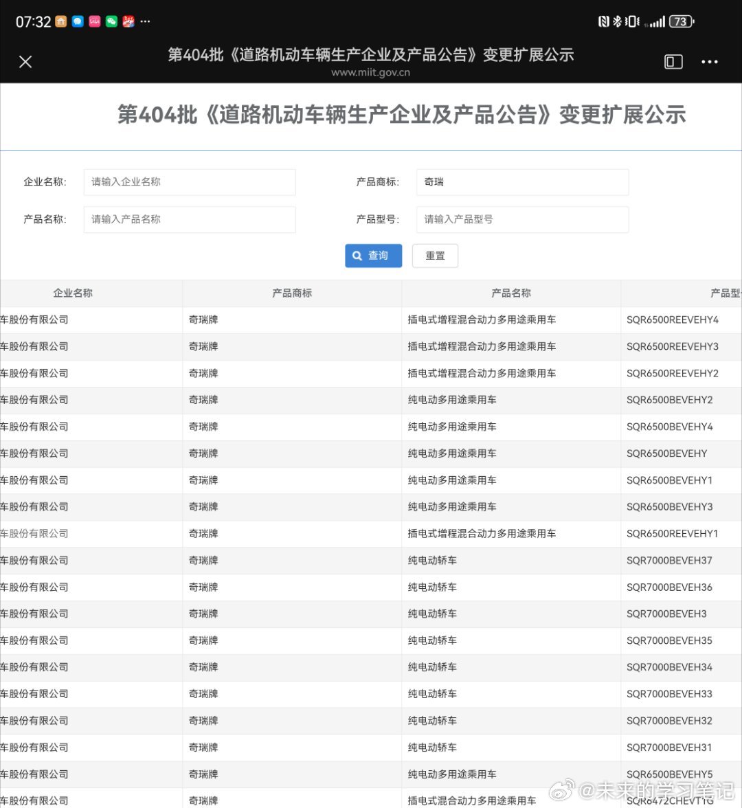Focus the 产品商标 field containing 奇瑞
The width and height of the screenshot is (742, 808).
[x=522, y=182]
